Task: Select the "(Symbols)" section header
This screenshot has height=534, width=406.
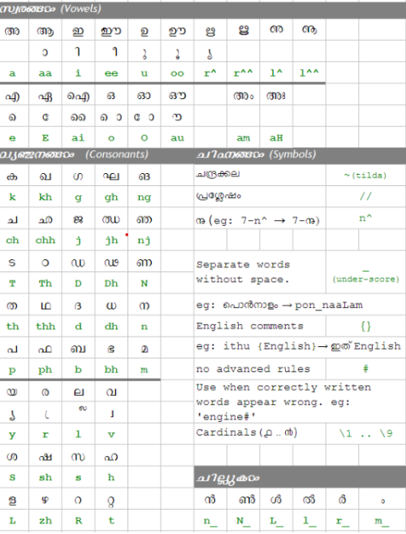Action: click(292, 154)
